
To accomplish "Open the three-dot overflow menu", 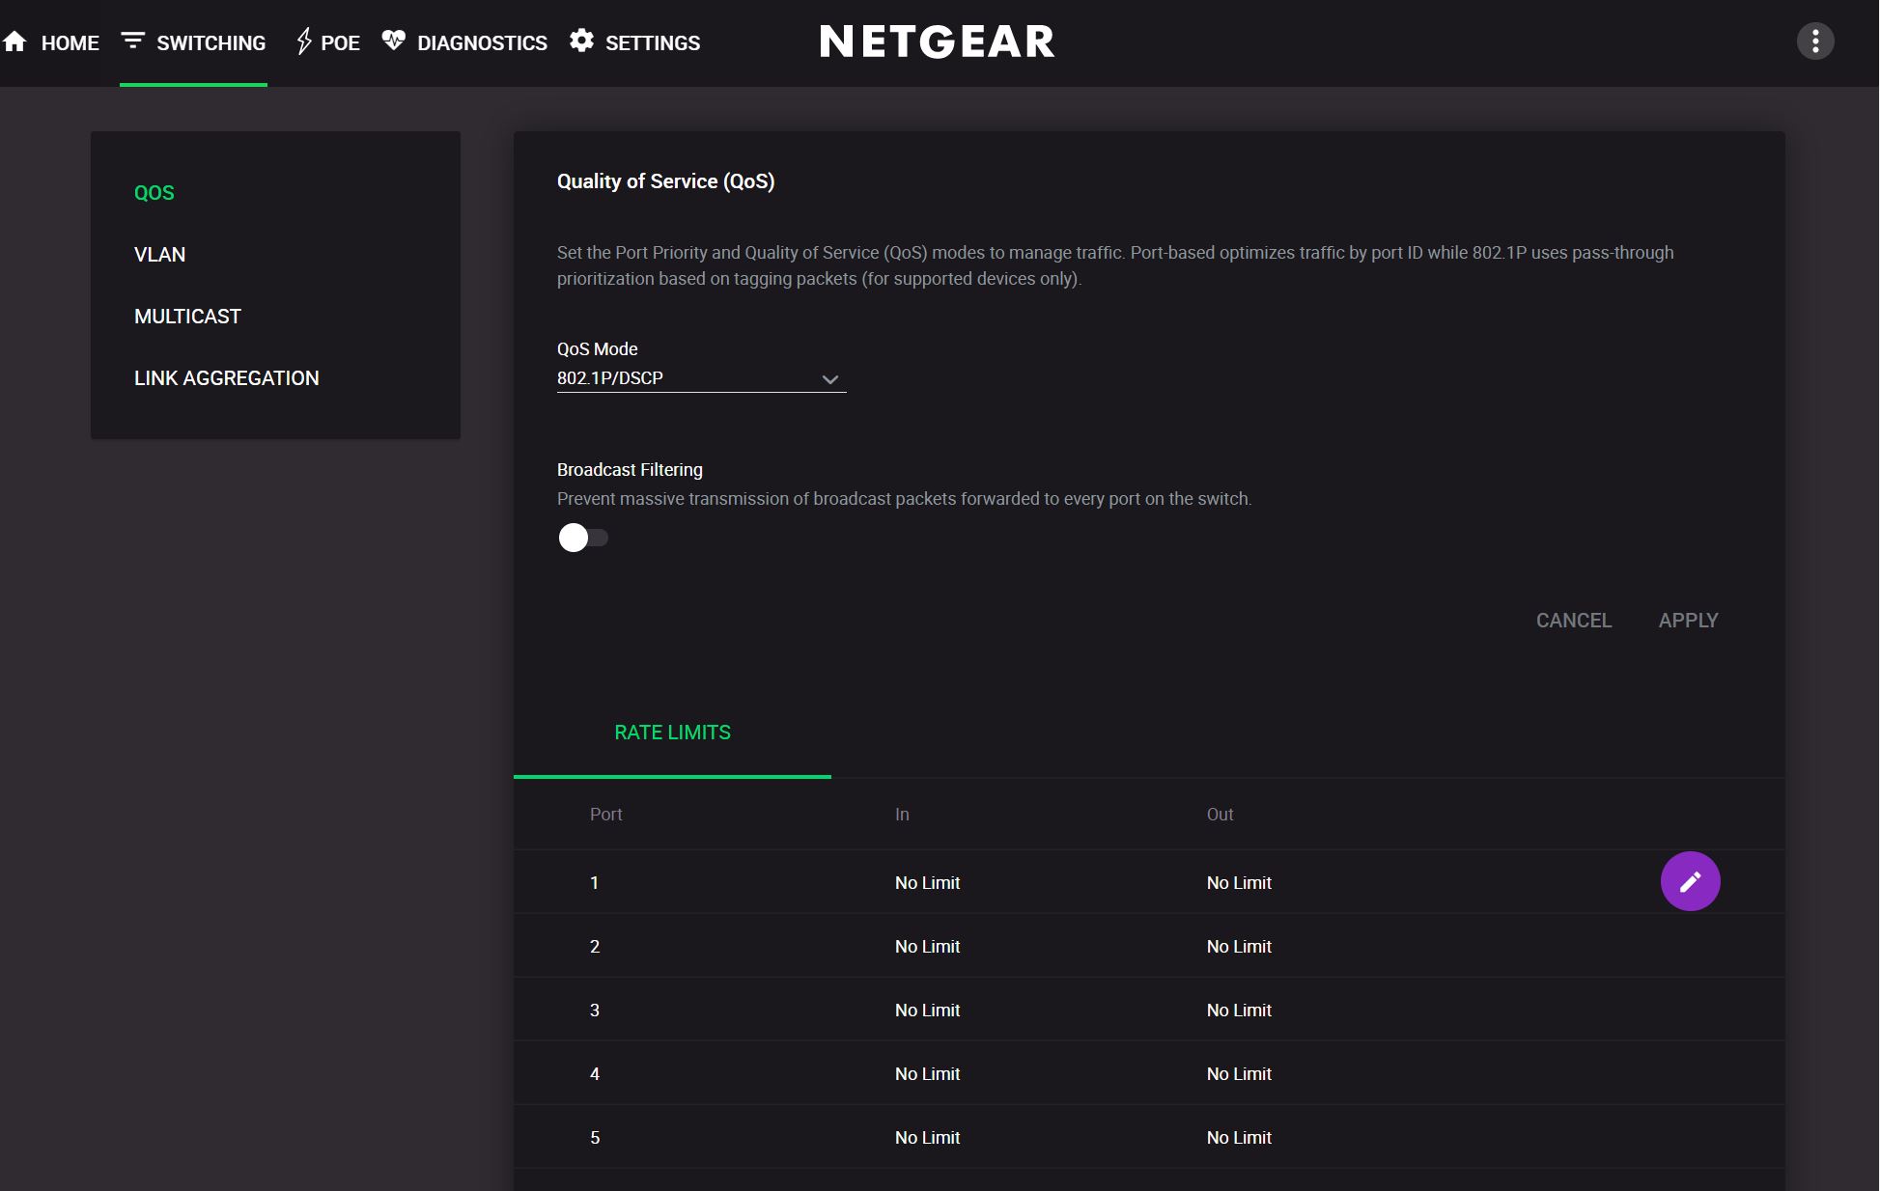I will [x=1814, y=41].
